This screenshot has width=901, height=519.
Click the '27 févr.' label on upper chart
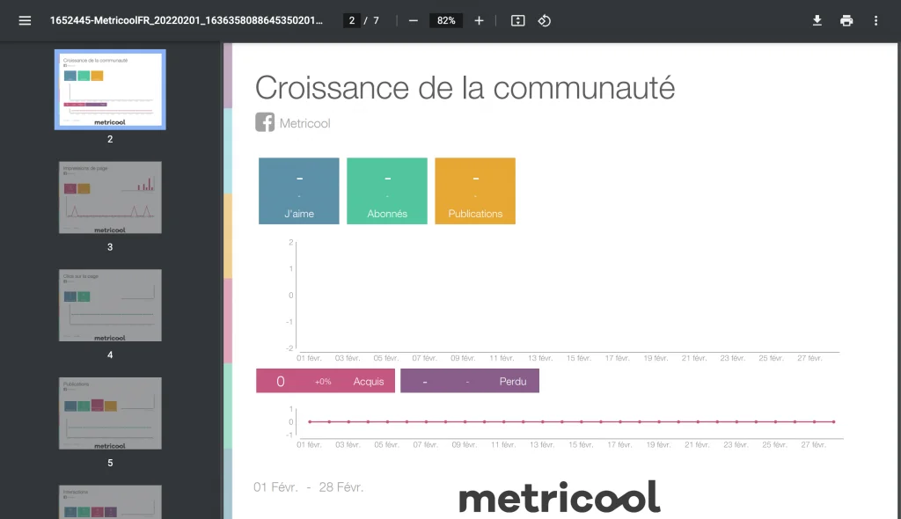(x=809, y=358)
